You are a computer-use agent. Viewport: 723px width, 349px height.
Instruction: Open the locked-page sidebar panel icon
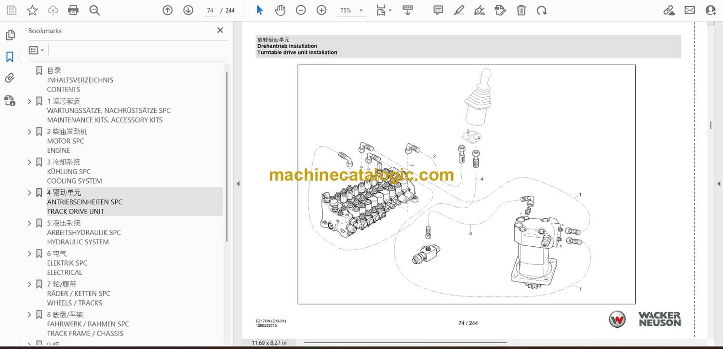click(x=10, y=100)
